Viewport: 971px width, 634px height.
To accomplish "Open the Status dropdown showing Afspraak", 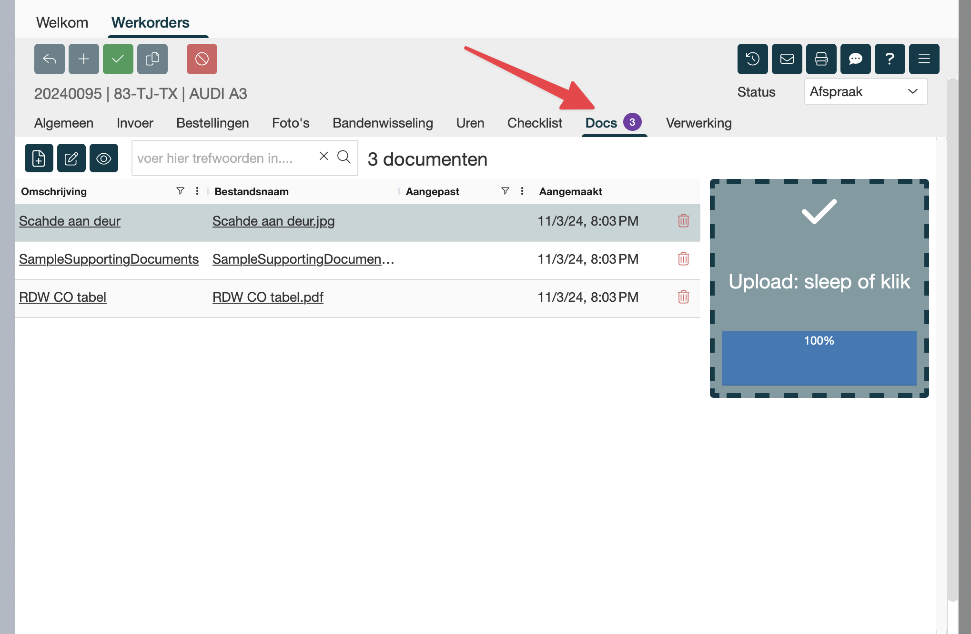I will pyautogui.click(x=866, y=91).
